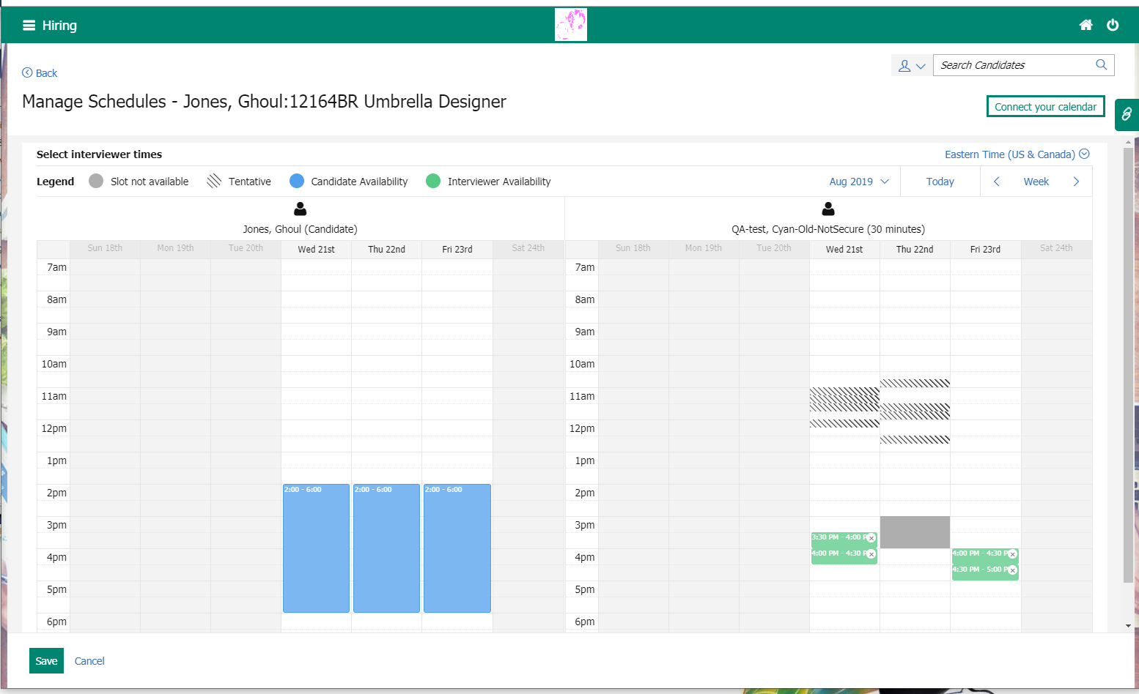1139x694 pixels.
Task: Click the power logout icon
Action: [x=1112, y=26]
